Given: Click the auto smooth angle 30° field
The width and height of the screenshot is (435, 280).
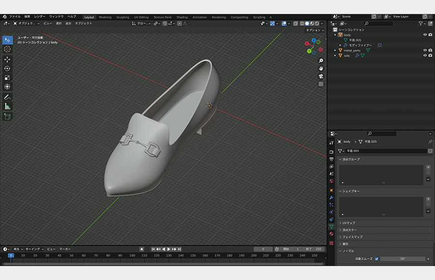Looking at the screenshot, I should coord(402,259).
